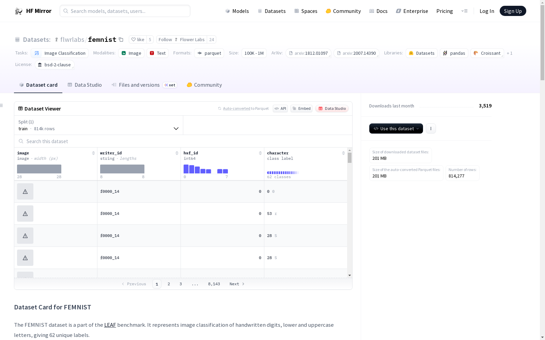The image size is (545, 340).
Task: Go to page 2 of viewer
Action: click(169, 284)
